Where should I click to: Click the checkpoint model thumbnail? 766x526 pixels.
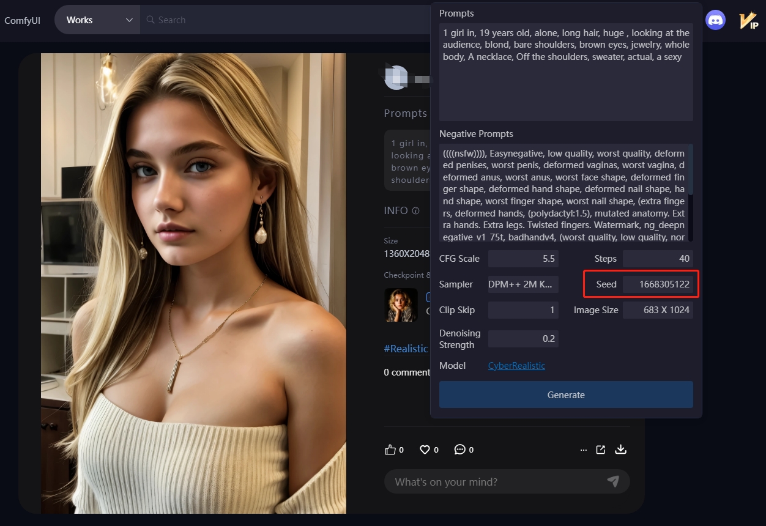[401, 305]
